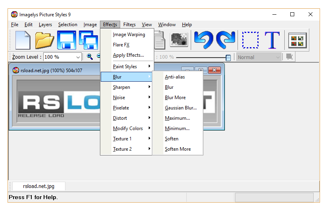
Task: Click the Imagelys app icon in title bar
Action: [14, 14]
